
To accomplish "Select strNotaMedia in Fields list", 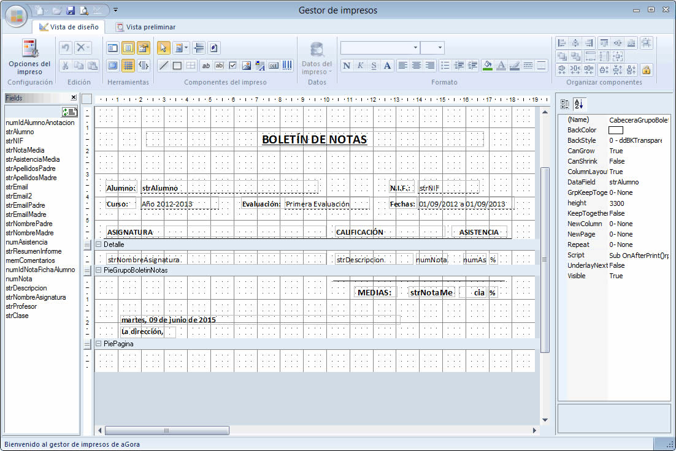I will click(25, 150).
